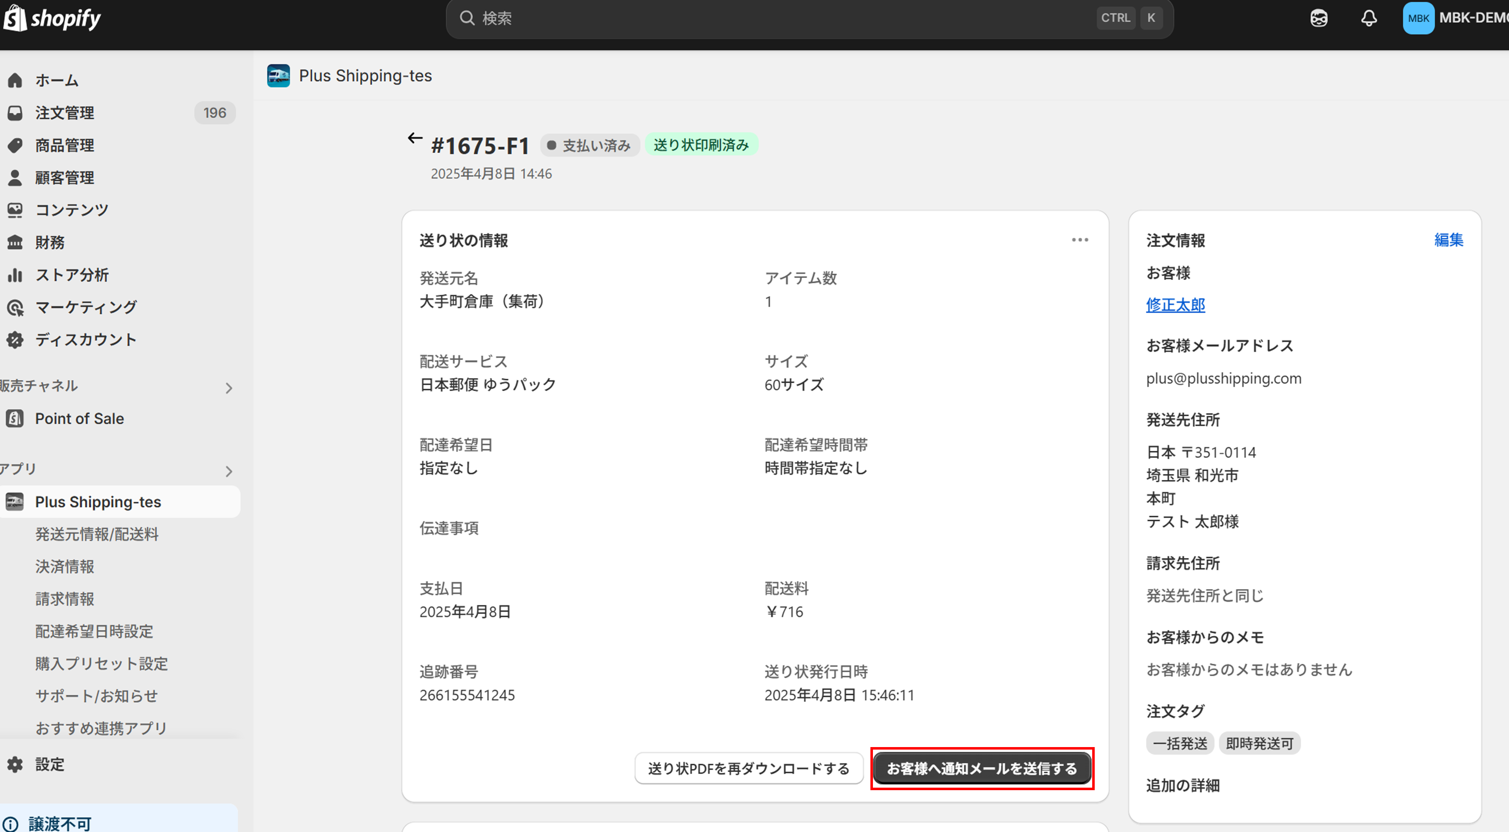Click the Plus Shipping-tes truck icon in header
This screenshot has width=1509, height=832.
pos(278,76)
